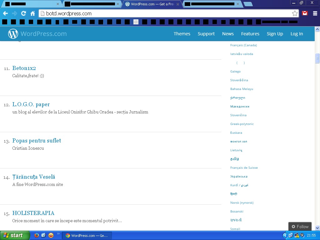320x240 pixels.
Task: Open the Log In page
Action: coord(297,34)
